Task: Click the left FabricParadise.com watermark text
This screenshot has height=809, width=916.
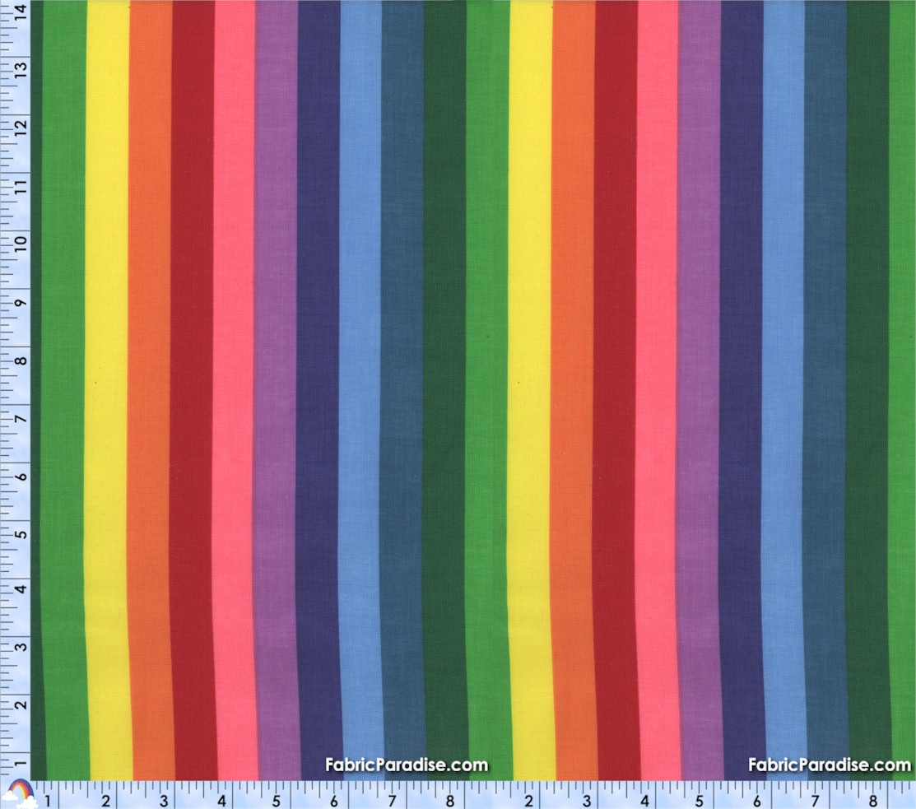Action: click(x=406, y=765)
